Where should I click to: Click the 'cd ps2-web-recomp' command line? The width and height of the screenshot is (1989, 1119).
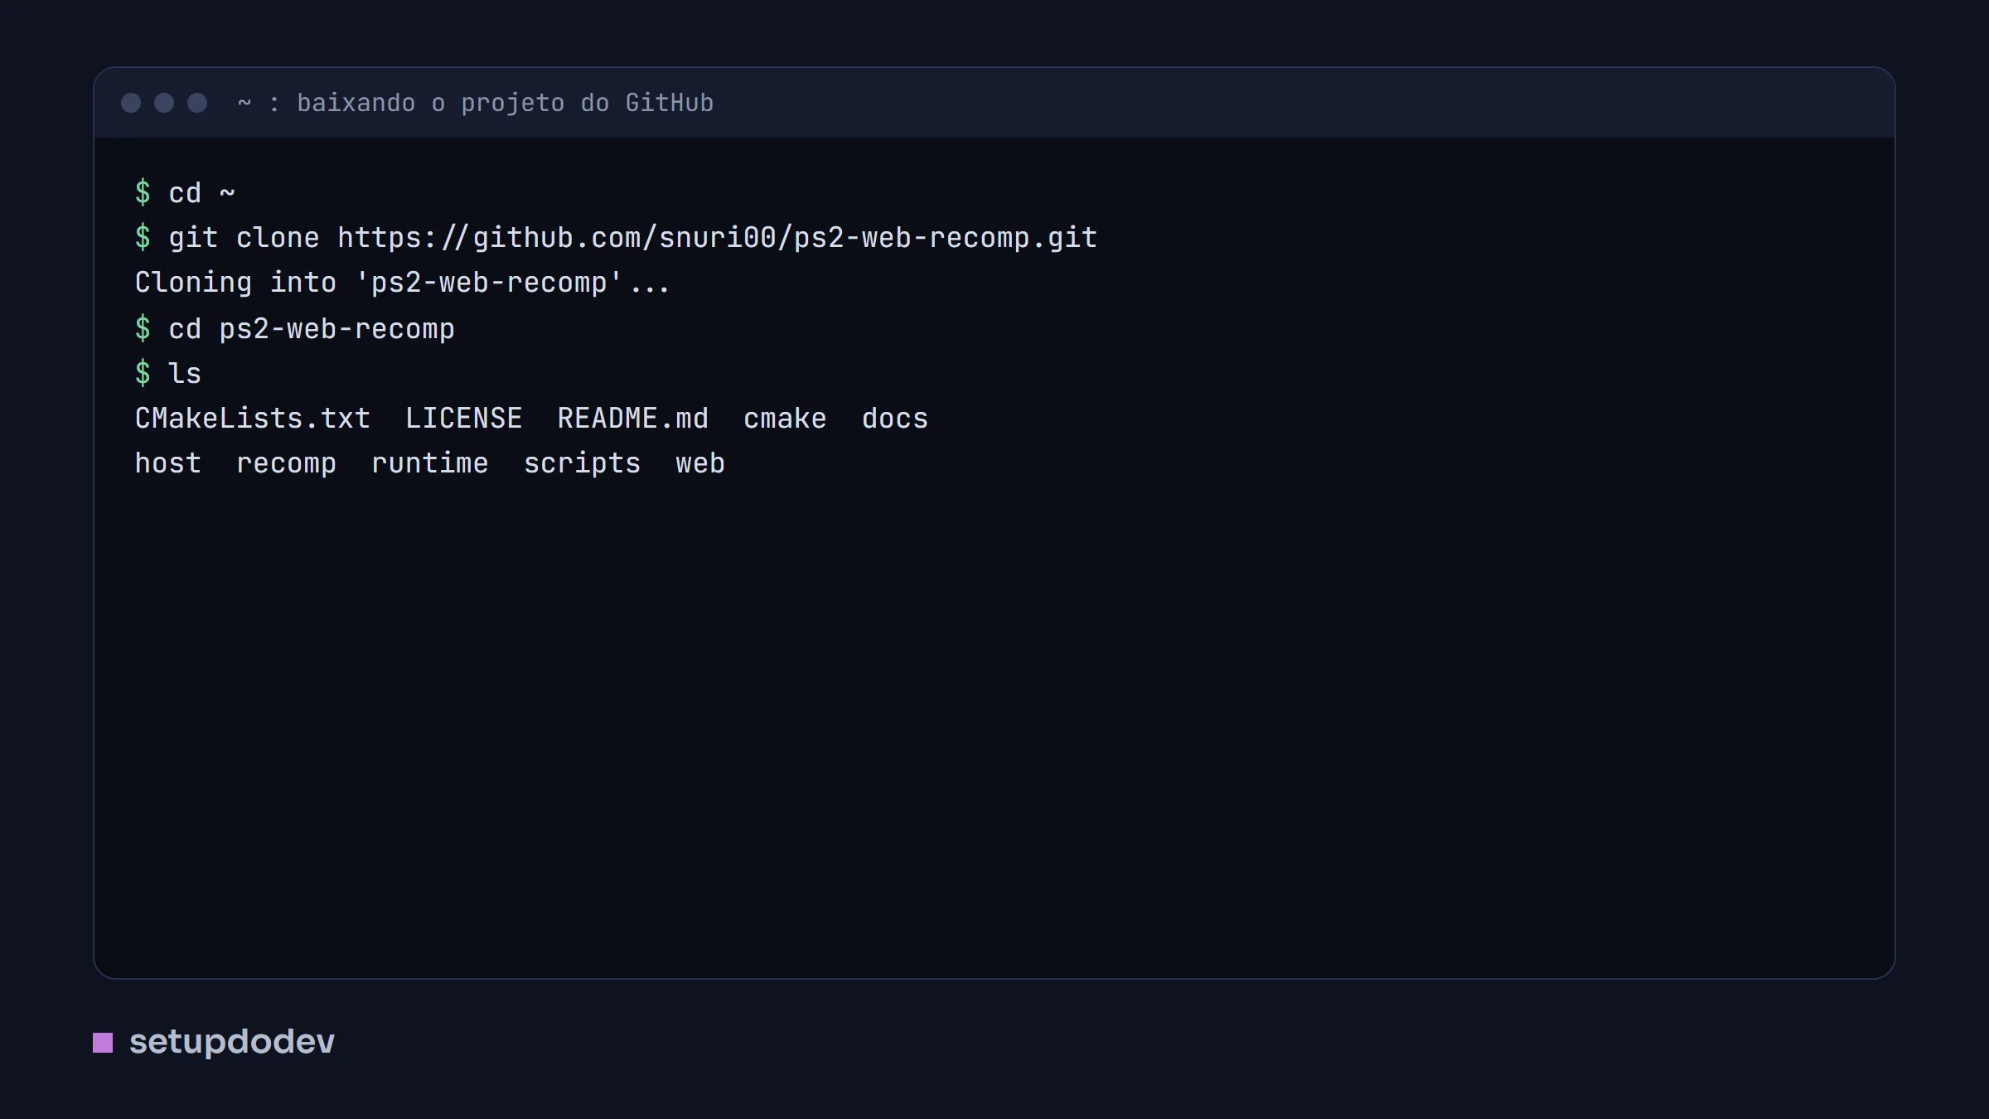click(x=294, y=329)
